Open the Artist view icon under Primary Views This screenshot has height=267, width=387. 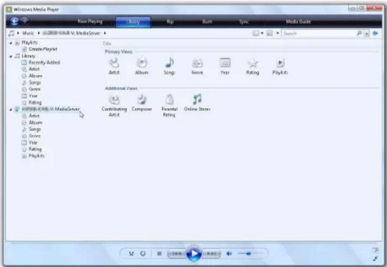[114, 63]
